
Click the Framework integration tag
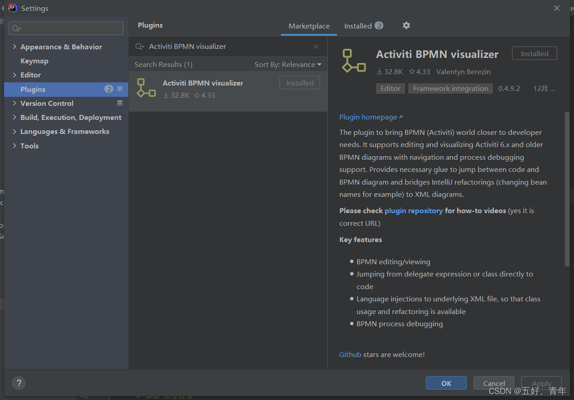coord(451,89)
